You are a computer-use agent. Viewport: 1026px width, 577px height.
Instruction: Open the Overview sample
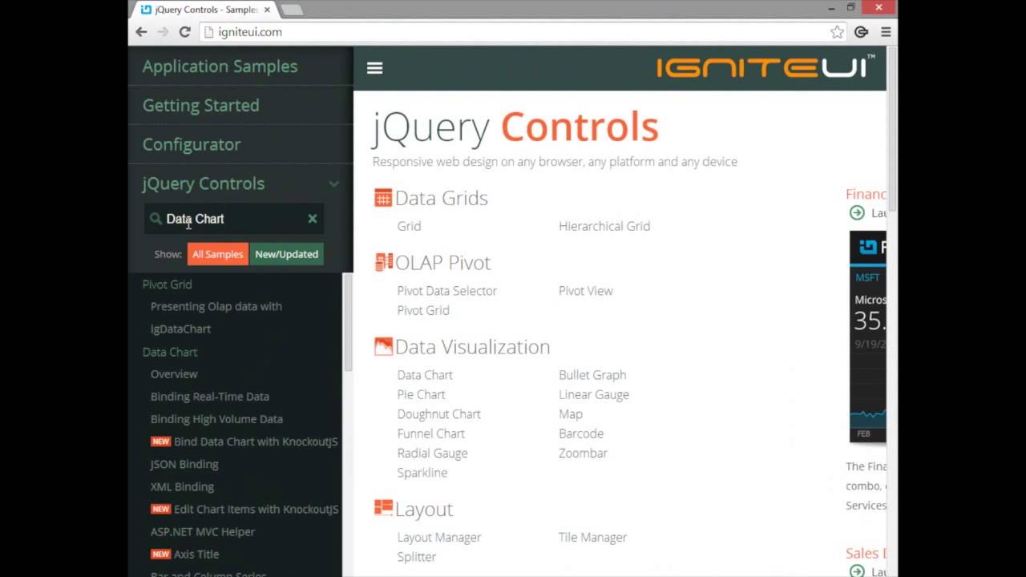(174, 374)
